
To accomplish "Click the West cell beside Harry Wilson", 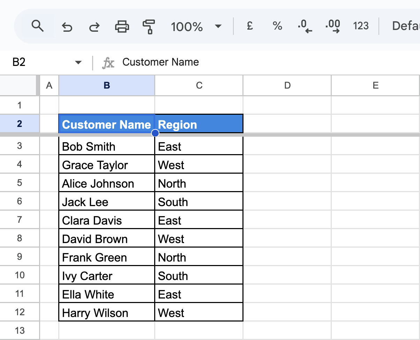I will pyautogui.click(x=199, y=312).
